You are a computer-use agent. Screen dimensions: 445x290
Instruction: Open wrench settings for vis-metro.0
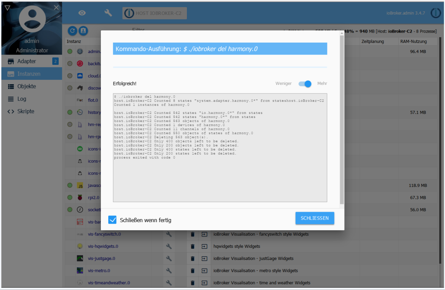tap(169, 271)
